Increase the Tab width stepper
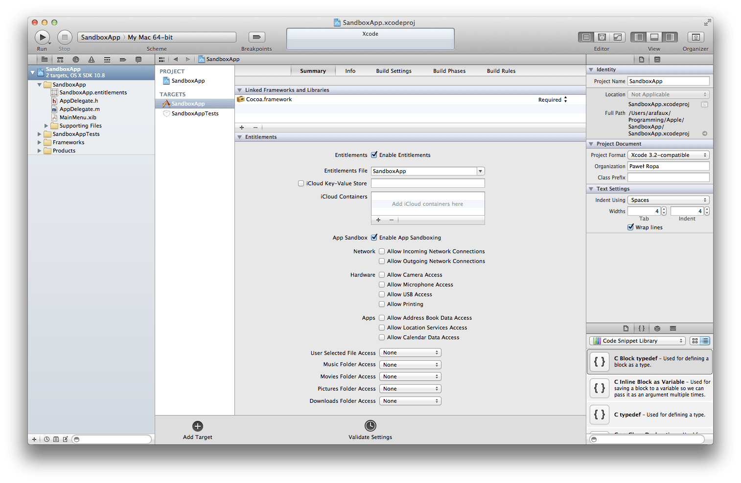The width and height of the screenshot is (741, 483). click(x=664, y=209)
